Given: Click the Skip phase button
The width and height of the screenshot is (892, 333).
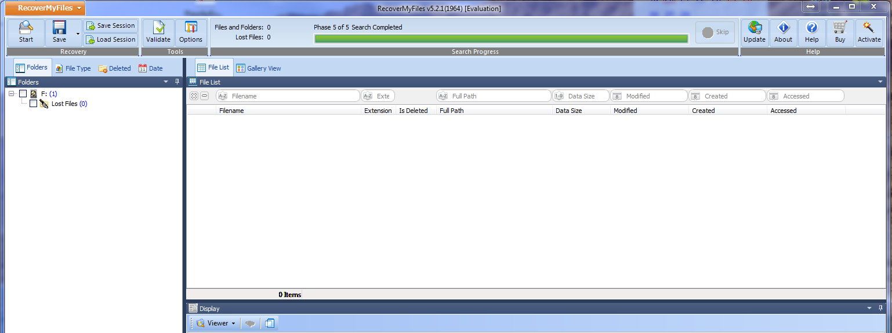Looking at the screenshot, I should (x=715, y=32).
